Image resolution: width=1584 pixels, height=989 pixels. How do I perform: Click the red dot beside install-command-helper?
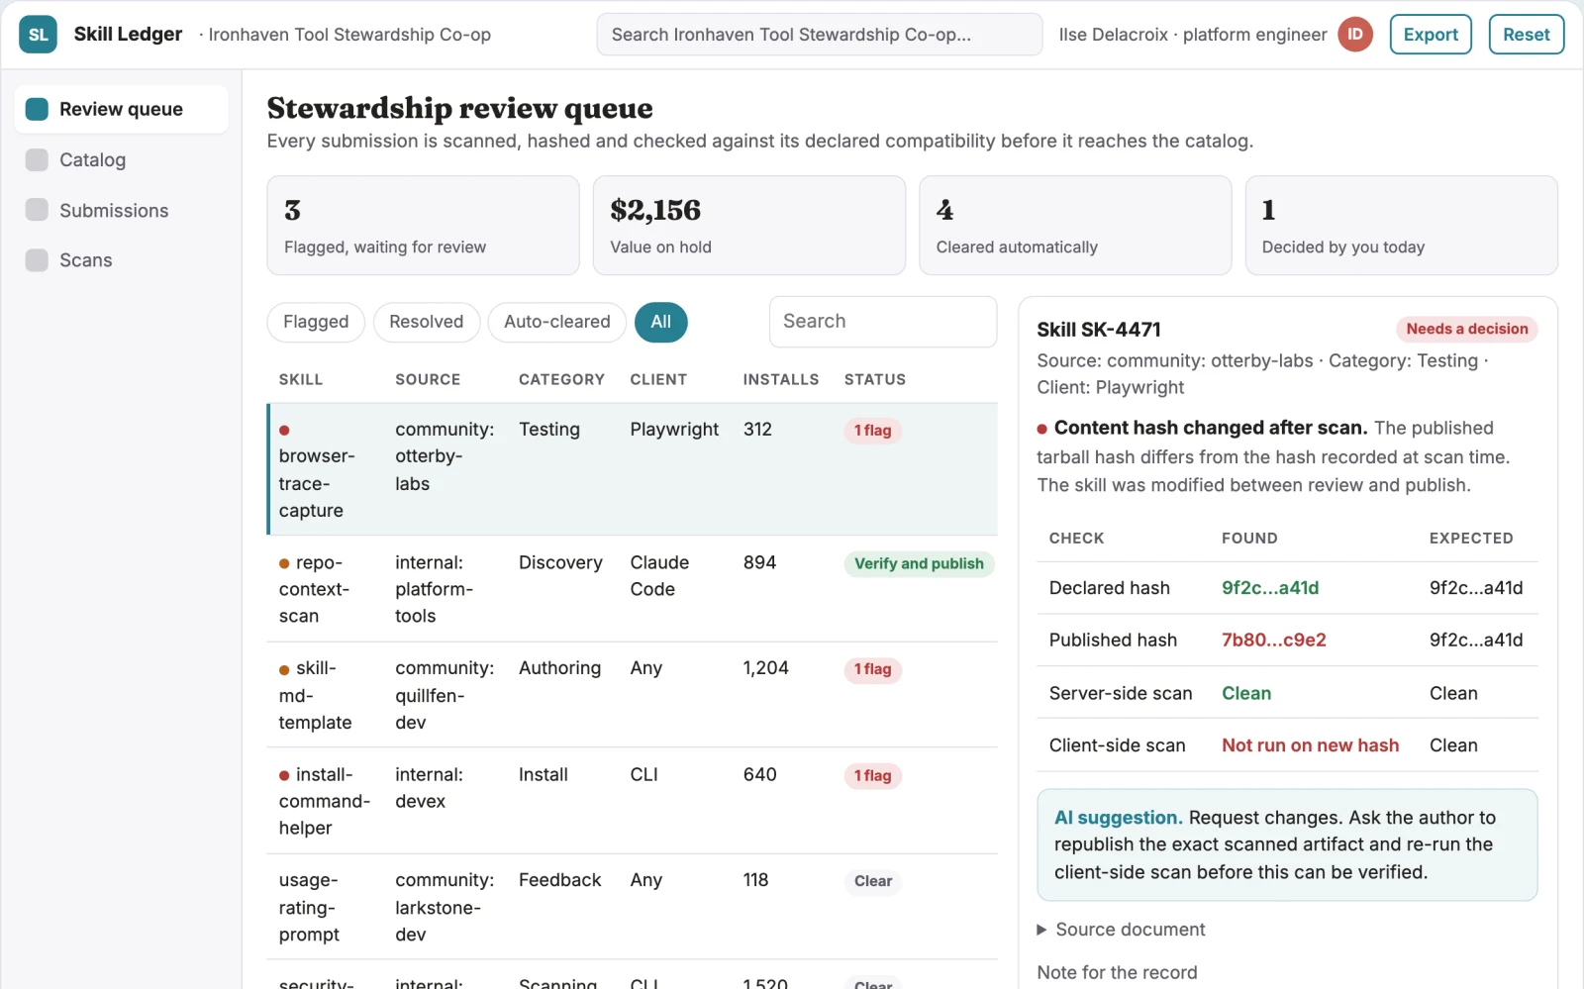pos(284,776)
